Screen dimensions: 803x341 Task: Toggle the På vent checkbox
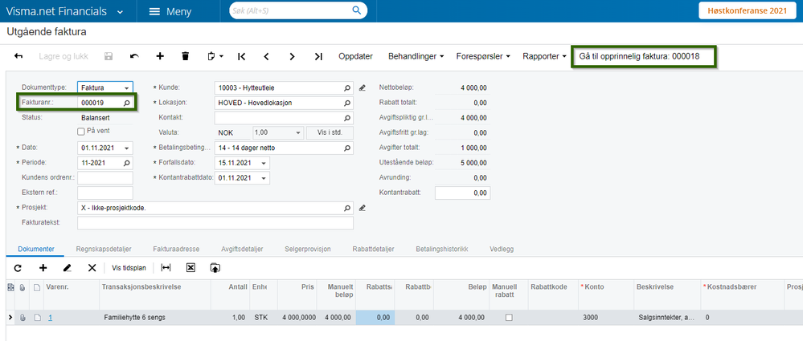[81, 132]
